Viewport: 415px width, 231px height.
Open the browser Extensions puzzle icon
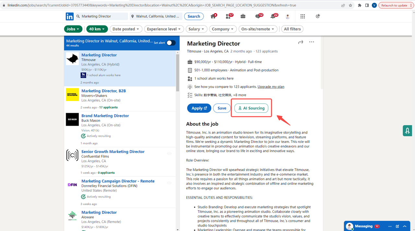coord(360,5)
